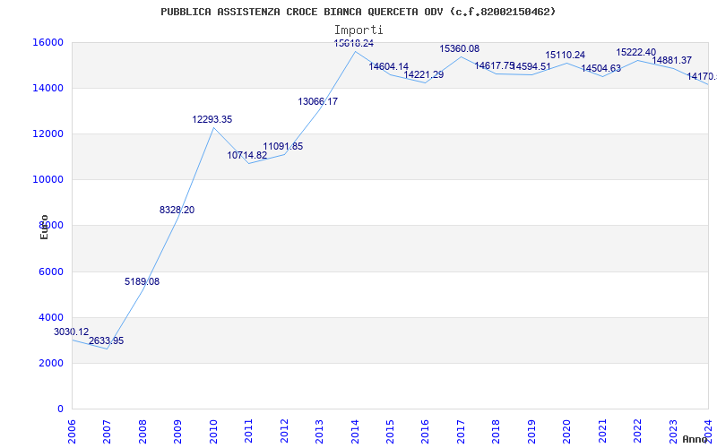
Task: Click the x-axis year label 2019
Action: pos(531,430)
